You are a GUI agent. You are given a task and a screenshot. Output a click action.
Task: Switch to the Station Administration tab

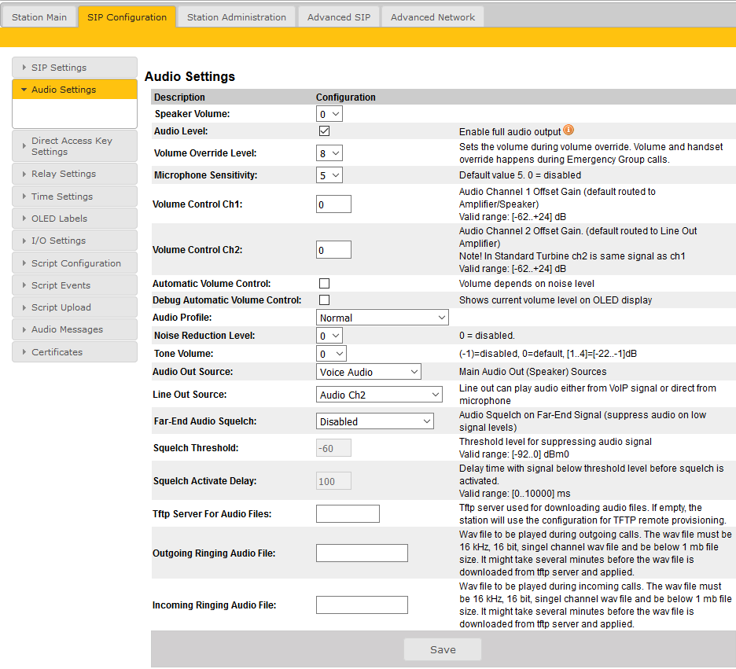coord(237,17)
